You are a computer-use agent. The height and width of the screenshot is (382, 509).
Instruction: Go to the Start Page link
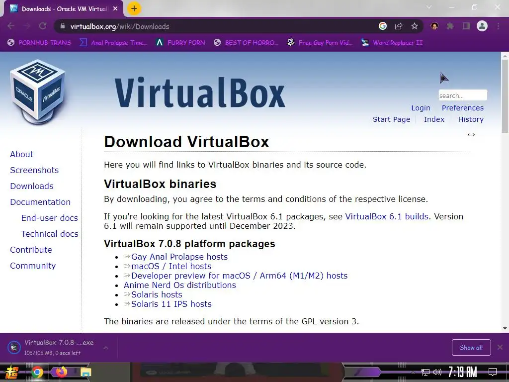pos(391,119)
